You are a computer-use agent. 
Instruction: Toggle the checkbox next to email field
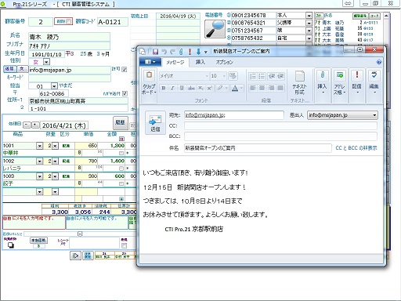(x=125, y=70)
